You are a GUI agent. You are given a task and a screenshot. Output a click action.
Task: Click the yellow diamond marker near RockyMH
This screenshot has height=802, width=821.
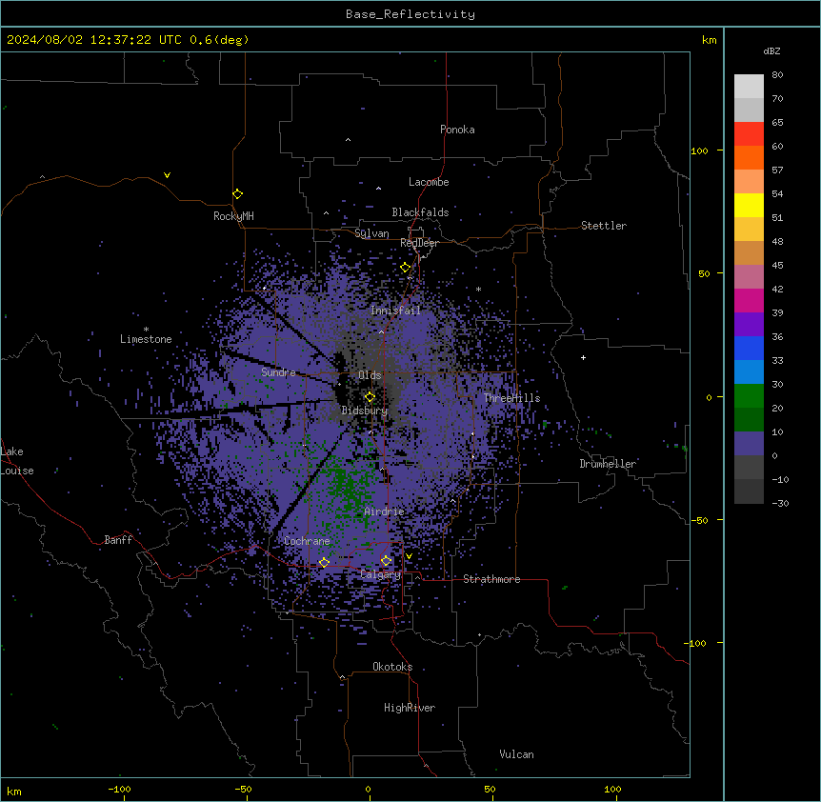[238, 194]
